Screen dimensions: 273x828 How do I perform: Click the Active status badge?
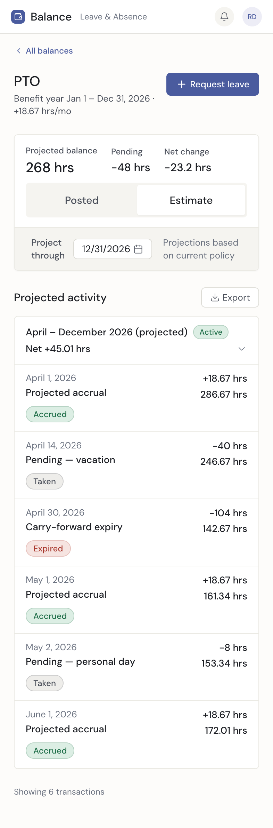[210, 332]
